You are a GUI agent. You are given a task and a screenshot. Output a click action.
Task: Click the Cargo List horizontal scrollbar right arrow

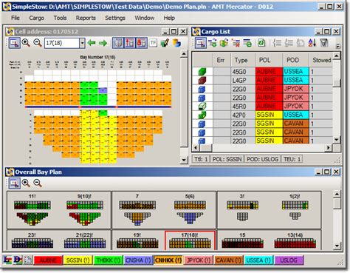click(x=329, y=148)
